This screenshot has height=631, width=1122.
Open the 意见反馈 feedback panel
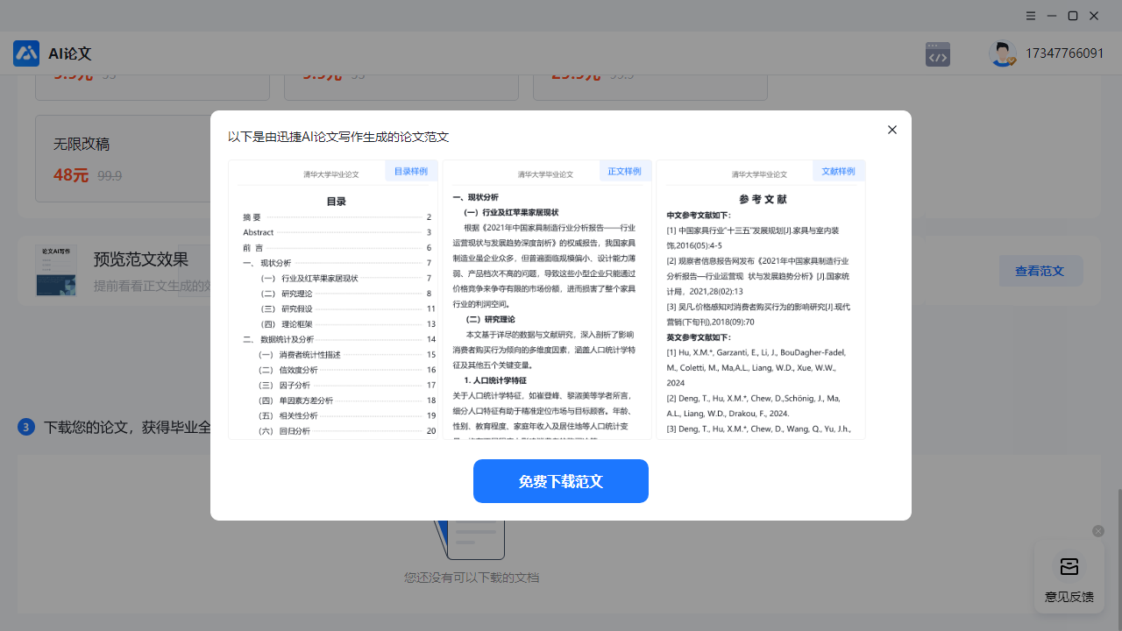click(1069, 576)
